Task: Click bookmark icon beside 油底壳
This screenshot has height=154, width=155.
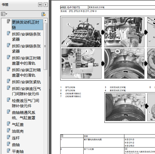Action: [9, 130]
